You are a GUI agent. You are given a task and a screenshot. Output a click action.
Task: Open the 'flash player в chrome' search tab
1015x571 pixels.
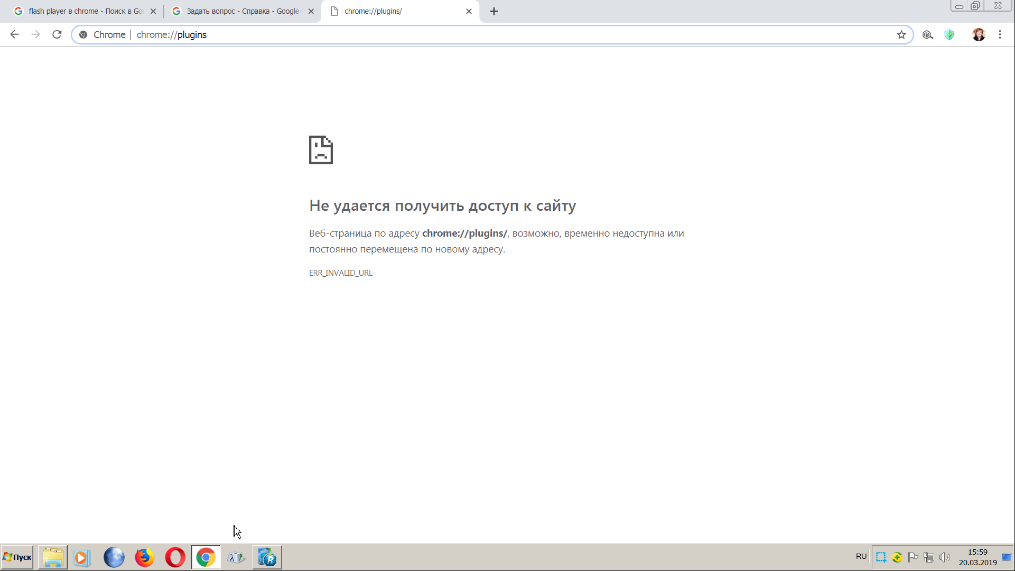coord(79,11)
